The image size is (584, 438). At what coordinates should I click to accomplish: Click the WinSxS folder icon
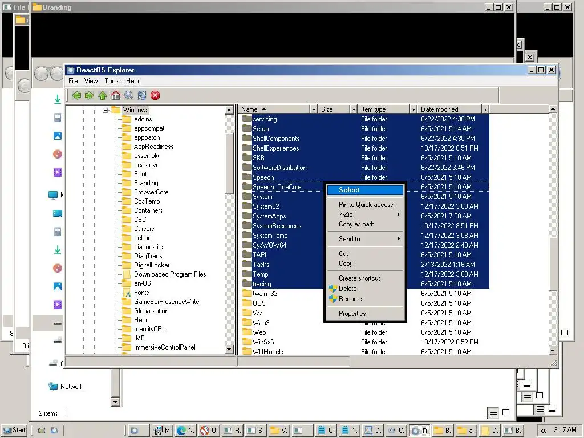click(x=246, y=342)
